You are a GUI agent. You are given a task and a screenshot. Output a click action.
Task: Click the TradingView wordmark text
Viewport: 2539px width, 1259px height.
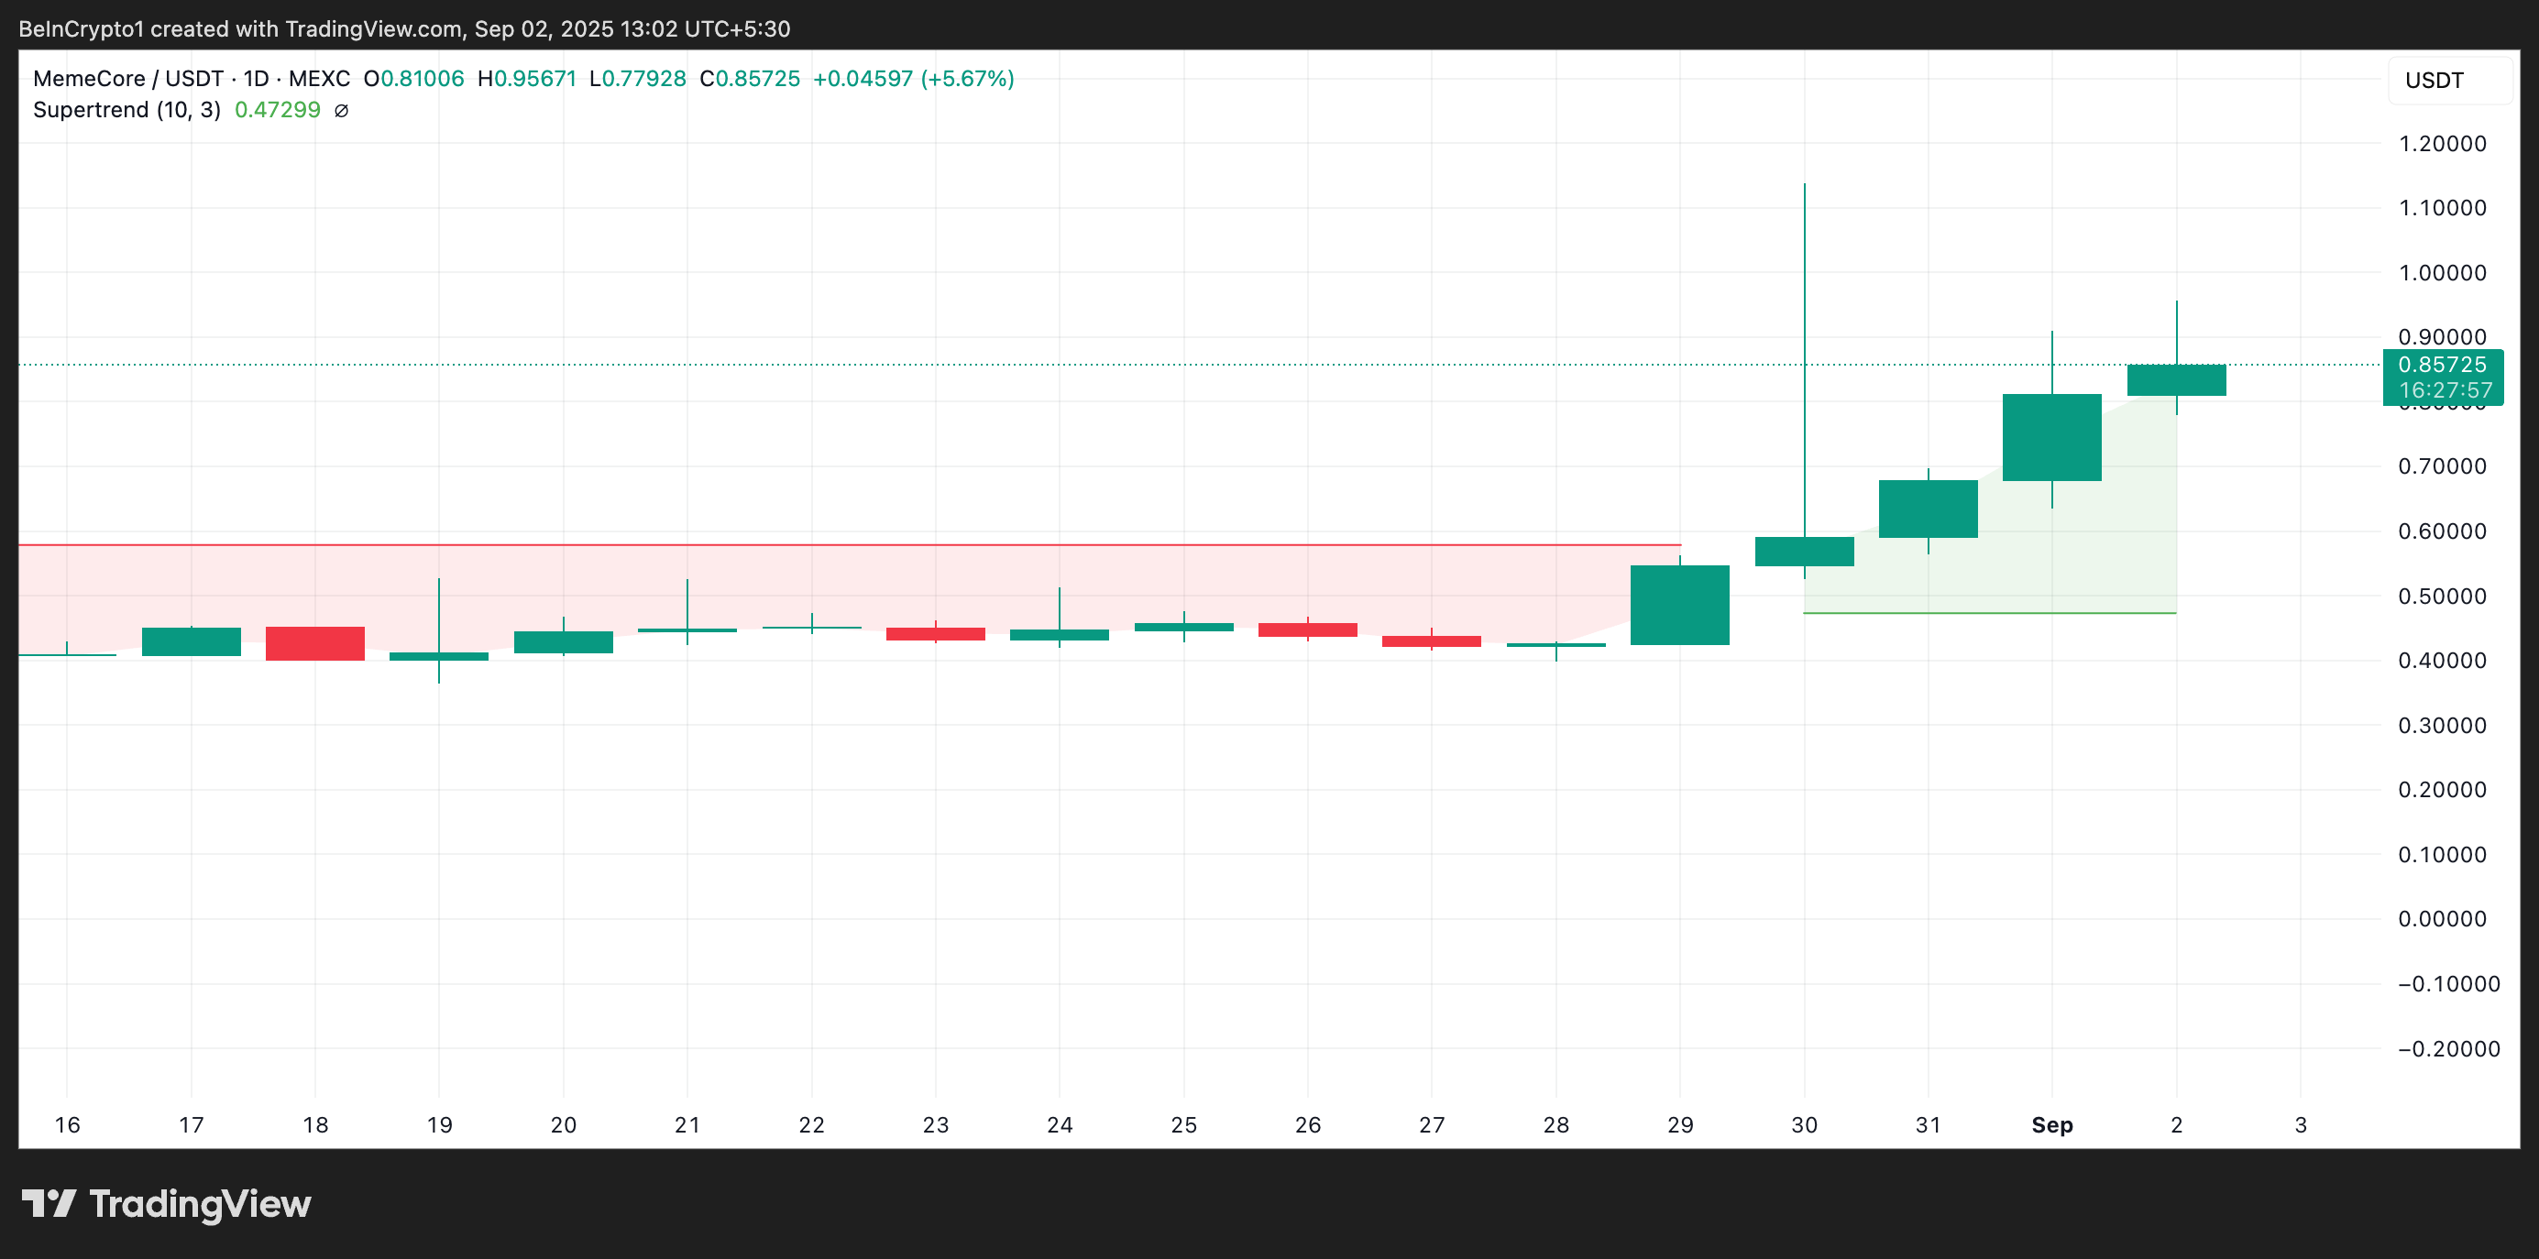(200, 1203)
